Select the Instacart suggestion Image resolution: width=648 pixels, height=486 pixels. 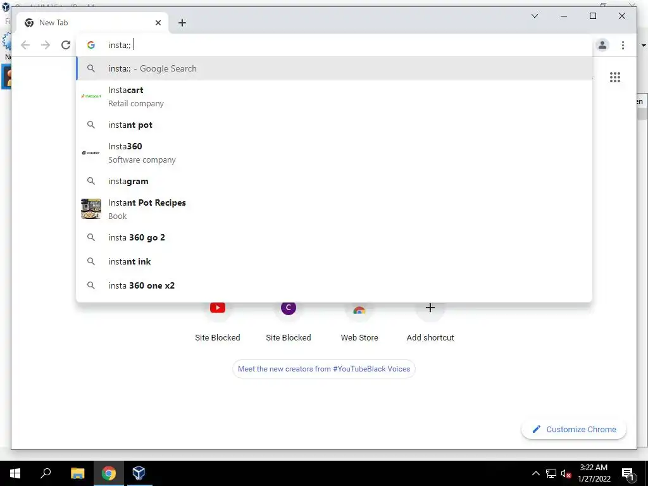click(x=334, y=97)
